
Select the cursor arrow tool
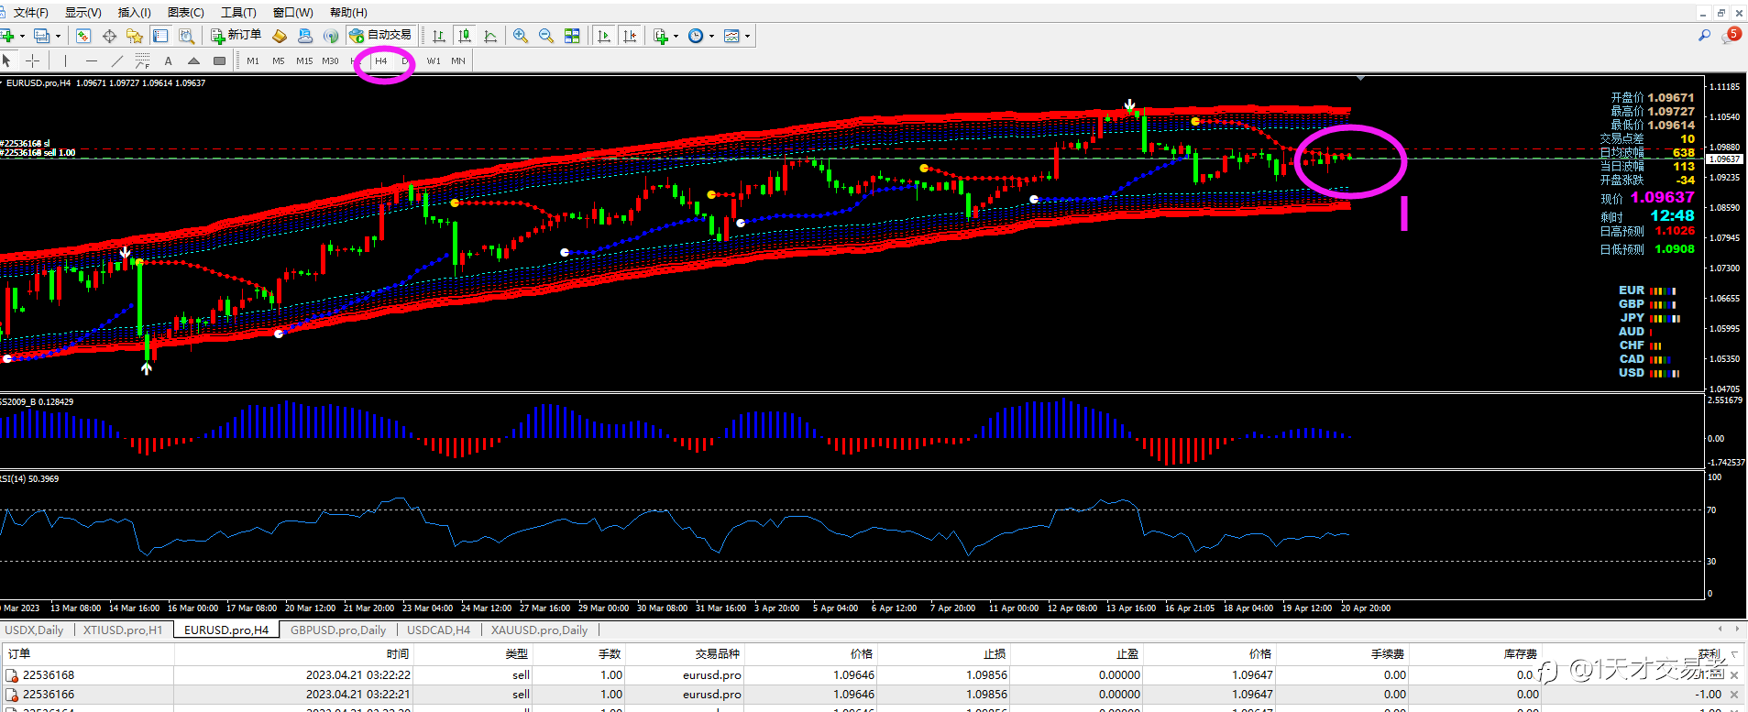[7, 60]
